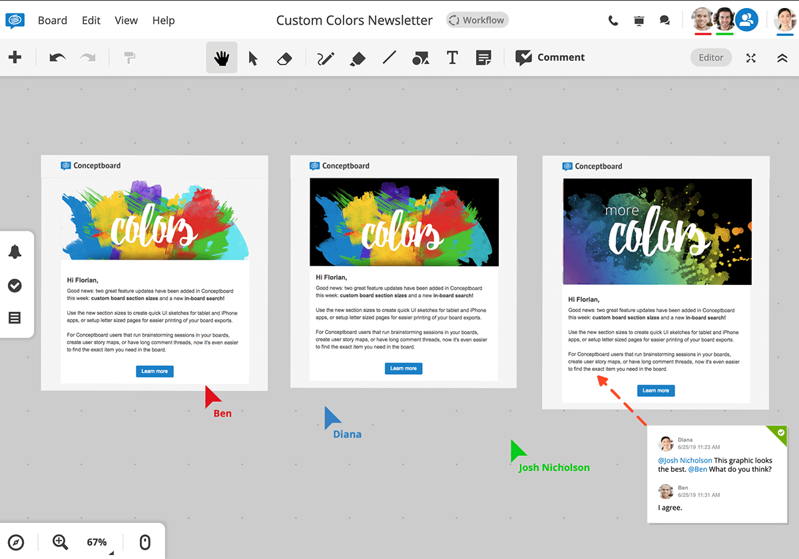799x559 pixels.
Task: Click the @Ben mention in the comment
Action: click(x=697, y=469)
